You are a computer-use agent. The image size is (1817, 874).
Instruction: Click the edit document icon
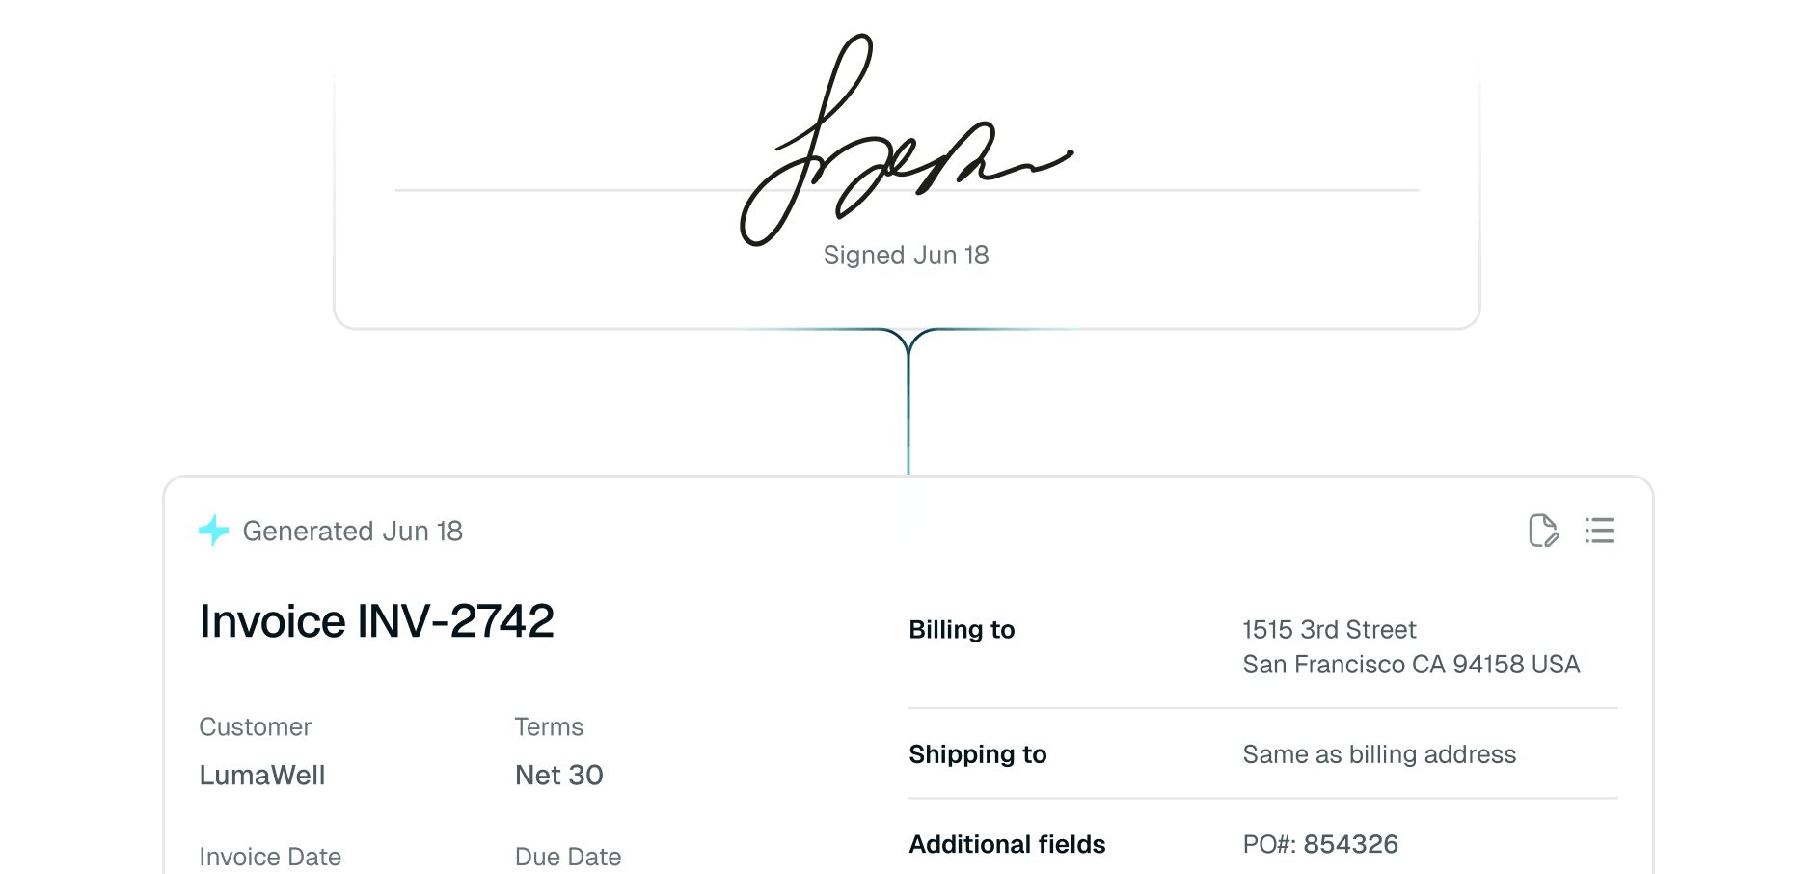click(1544, 531)
